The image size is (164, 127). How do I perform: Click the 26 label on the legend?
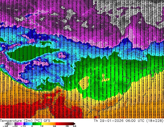(x=54, y=126)
